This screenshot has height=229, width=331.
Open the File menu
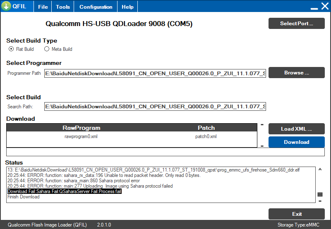[x=43, y=7]
